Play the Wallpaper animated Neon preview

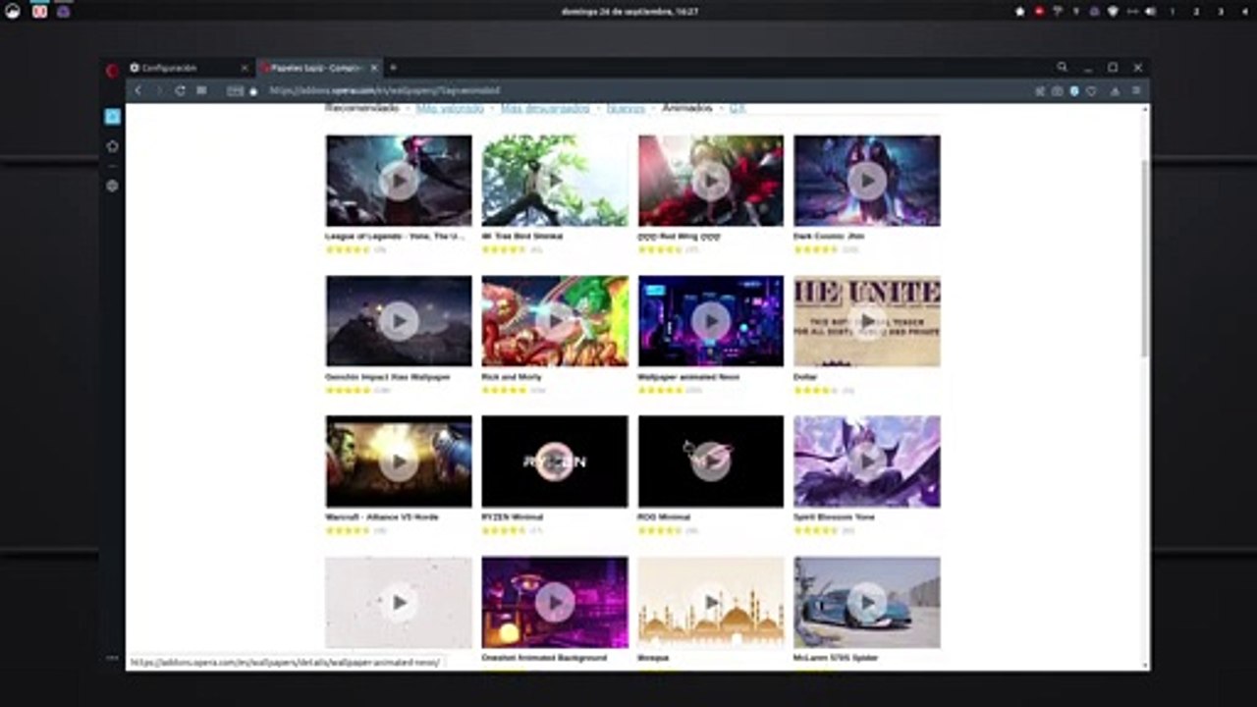(x=711, y=321)
